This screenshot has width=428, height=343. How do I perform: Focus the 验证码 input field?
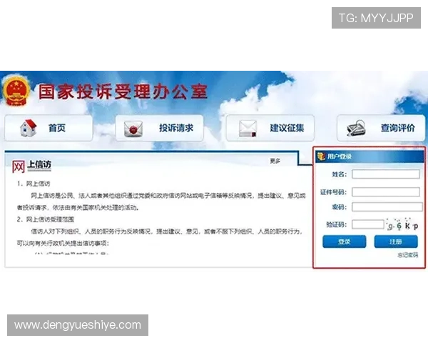coord(368,224)
